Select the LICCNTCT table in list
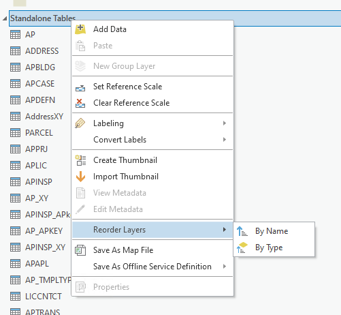 [44, 297]
